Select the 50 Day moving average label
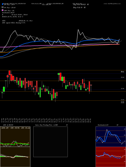This screenshot has width=126, height=167. point(10,7)
